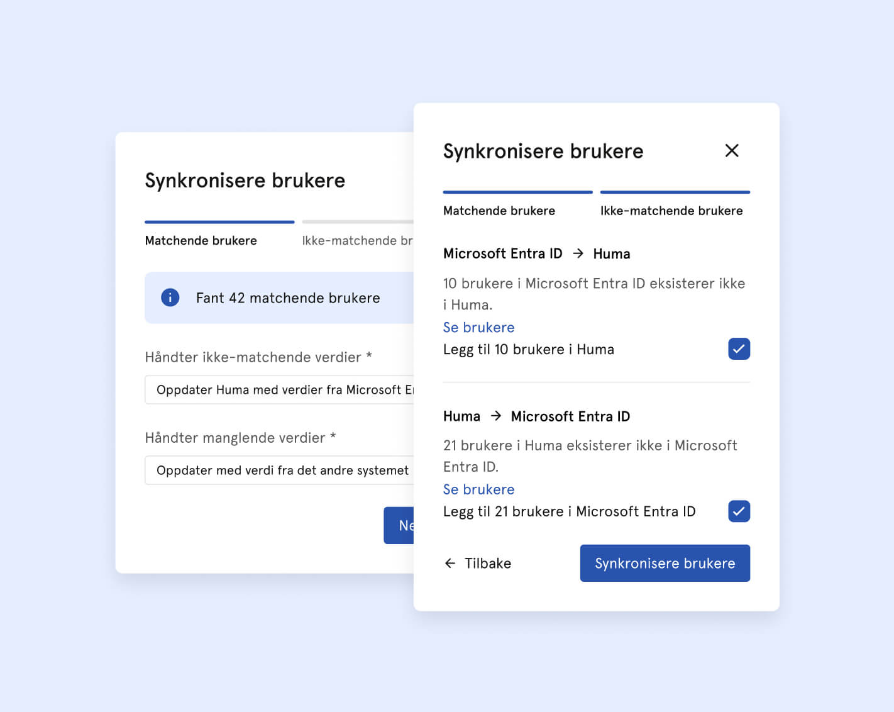Click the 'Fant 42 matchende brukere' info banner

coord(280,298)
